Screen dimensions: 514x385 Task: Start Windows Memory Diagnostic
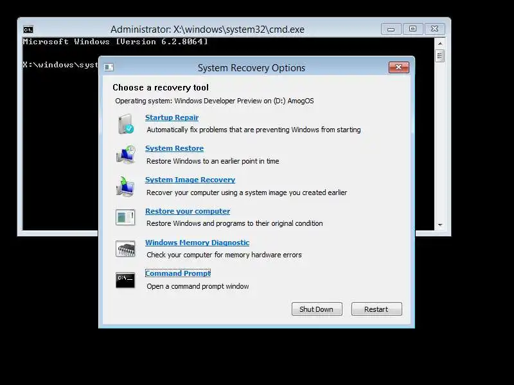coord(197,243)
